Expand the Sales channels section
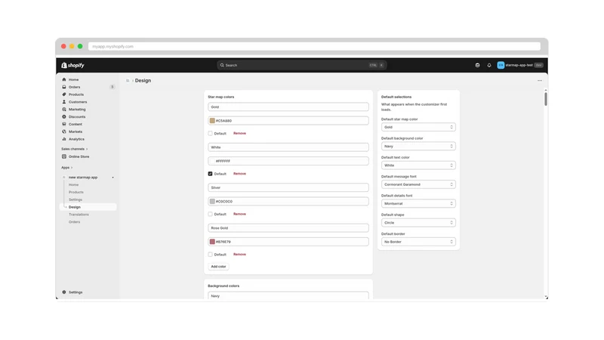The height and width of the screenshot is (340, 604). click(x=74, y=149)
